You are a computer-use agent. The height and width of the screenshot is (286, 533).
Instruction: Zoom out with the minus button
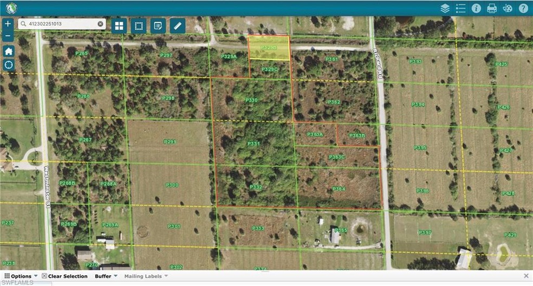[x=8, y=36]
